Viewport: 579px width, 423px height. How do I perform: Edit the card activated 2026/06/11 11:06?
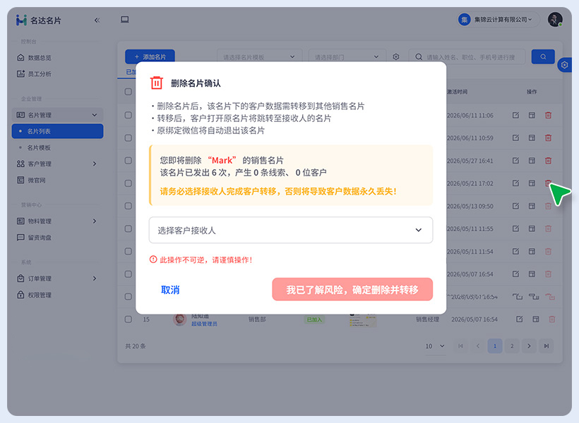click(x=516, y=116)
